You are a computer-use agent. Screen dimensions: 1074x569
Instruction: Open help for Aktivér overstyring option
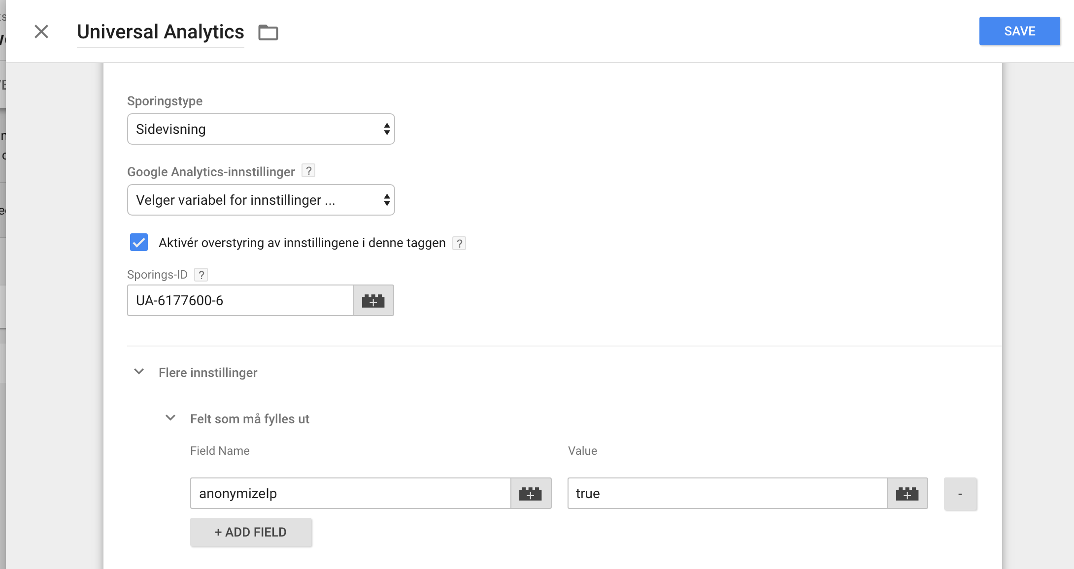[x=459, y=243]
